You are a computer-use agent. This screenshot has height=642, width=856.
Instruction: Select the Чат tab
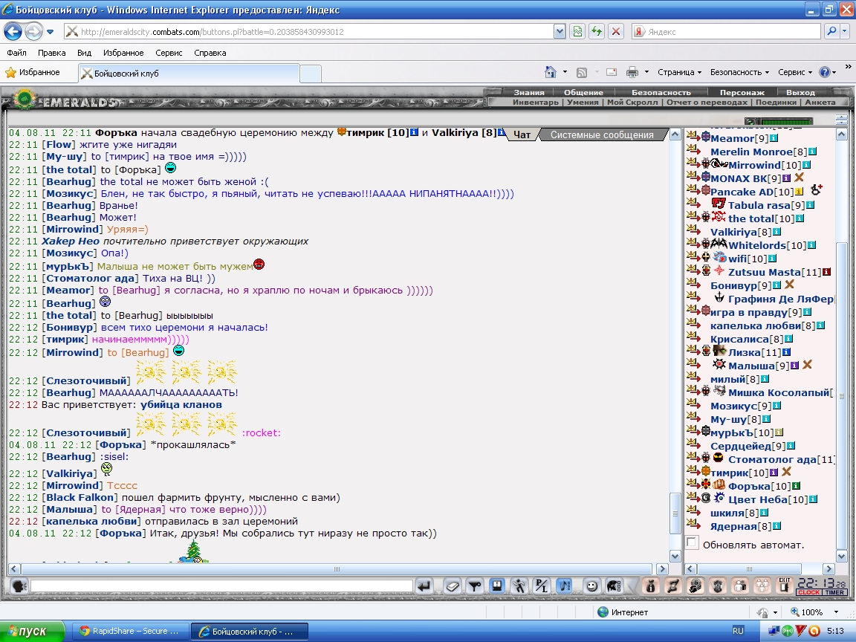[522, 134]
